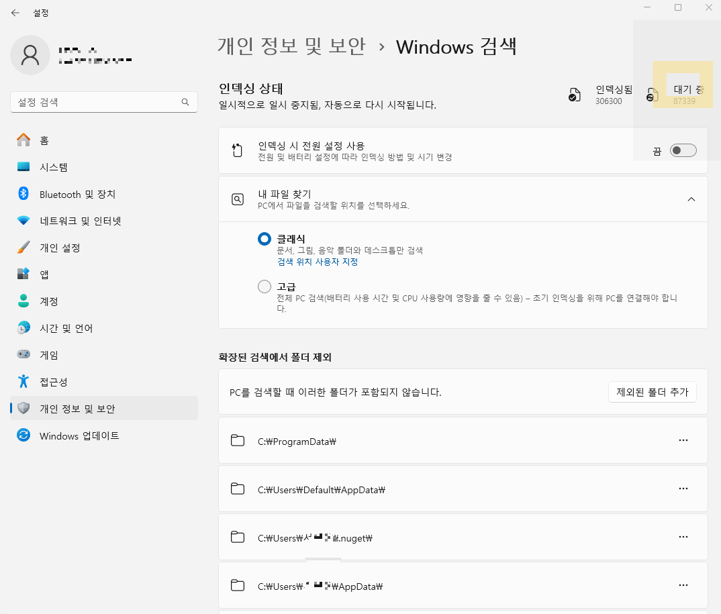Click folder icon for Default\AppData row

point(237,489)
